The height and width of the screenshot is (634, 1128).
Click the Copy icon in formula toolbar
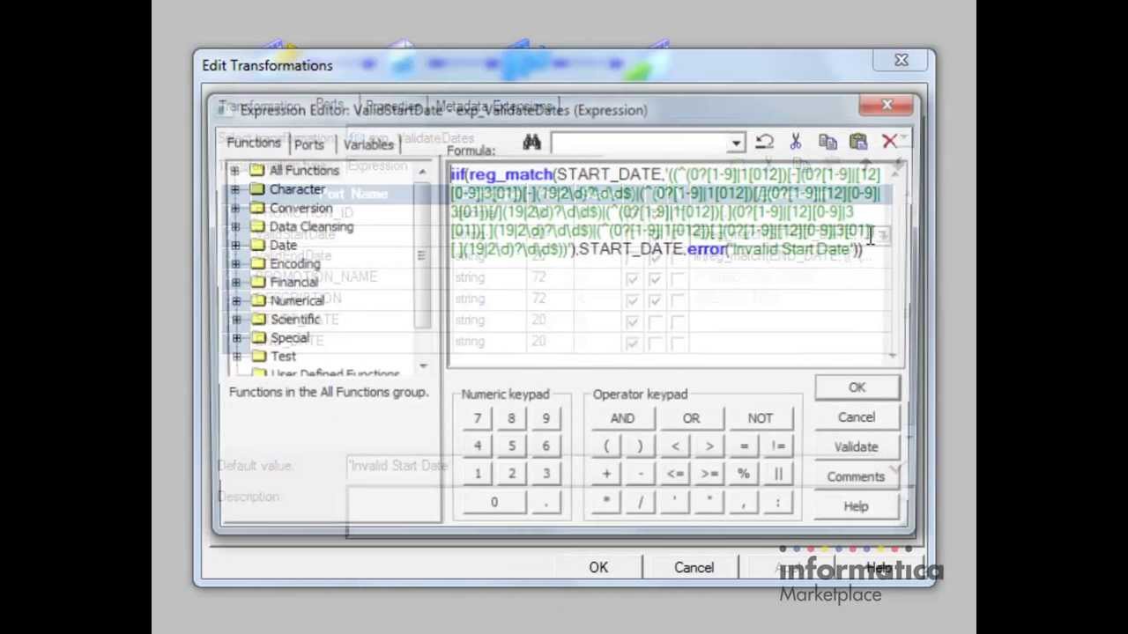coord(827,142)
